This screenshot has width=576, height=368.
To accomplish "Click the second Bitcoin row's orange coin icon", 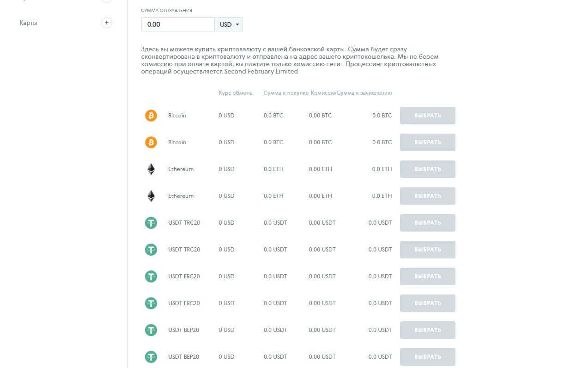I will tap(151, 142).
